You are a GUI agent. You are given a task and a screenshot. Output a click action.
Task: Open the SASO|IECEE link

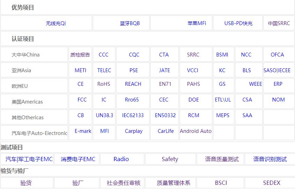pos(277,70)
